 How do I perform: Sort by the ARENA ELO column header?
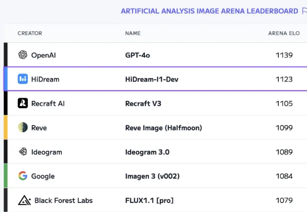coord(284,33)
